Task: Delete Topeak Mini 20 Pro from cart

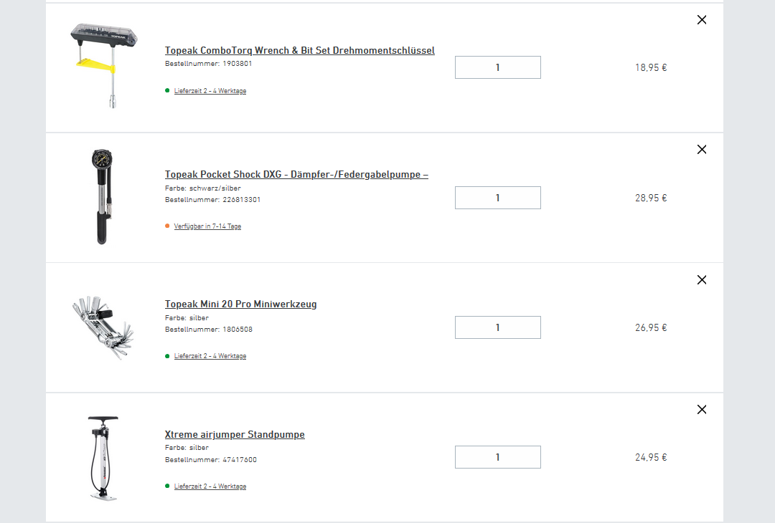Action: [702, 280]
